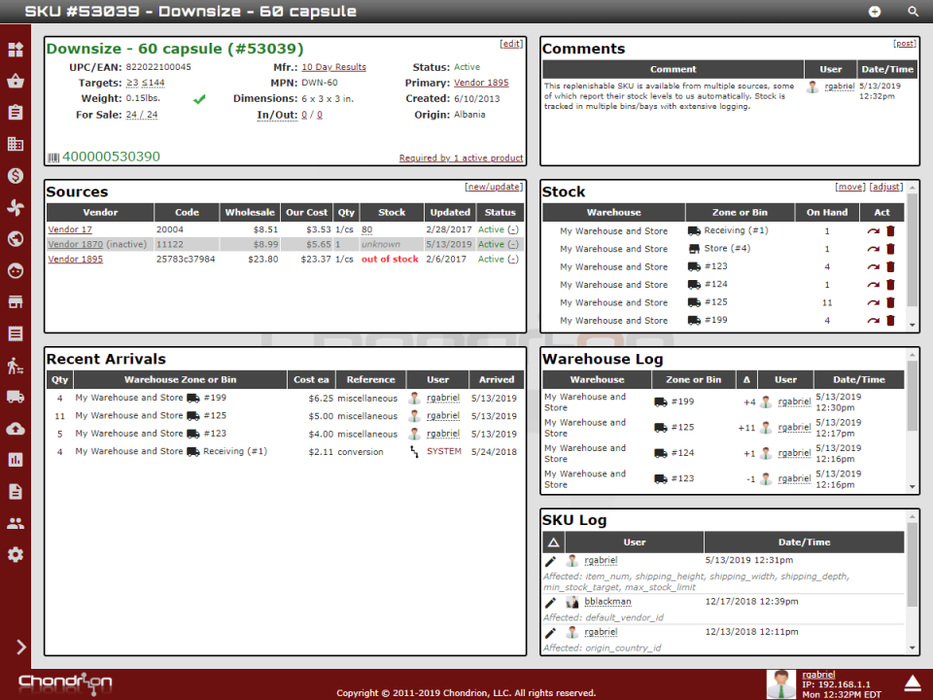The height and width of the screenshot is (700, 933).
Task: Click the search magnifier icon in header
Action: [x=913, y=12]
